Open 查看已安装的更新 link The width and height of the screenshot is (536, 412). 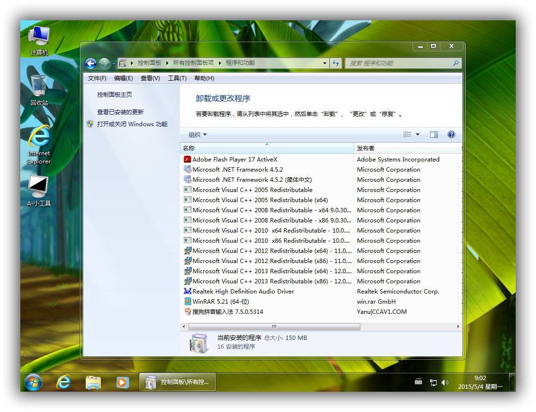pyautogui.click(x=120, y=112)
